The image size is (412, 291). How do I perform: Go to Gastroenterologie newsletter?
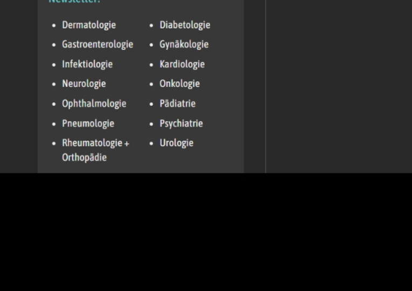(x=97, y=45)
